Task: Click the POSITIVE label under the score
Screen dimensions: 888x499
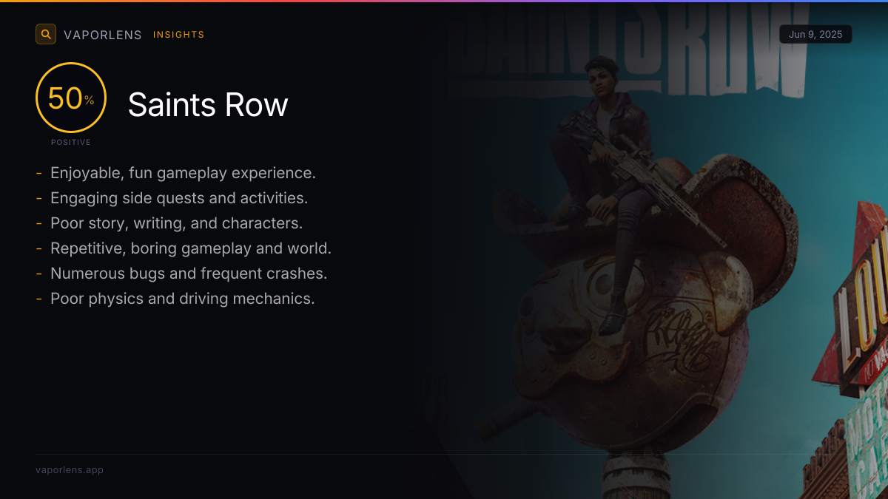Action: click(x=71, y=142)
